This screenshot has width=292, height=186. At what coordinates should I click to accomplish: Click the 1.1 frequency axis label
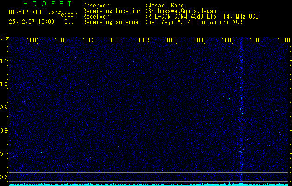[x=4, y=60]
